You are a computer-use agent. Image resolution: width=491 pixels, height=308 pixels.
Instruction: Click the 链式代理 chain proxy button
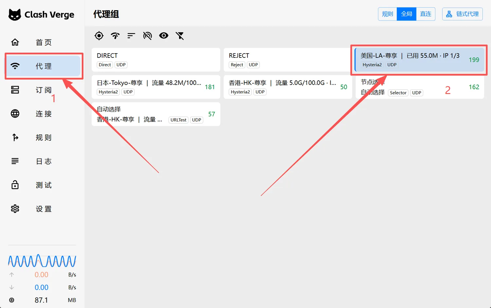click(462, 14)
